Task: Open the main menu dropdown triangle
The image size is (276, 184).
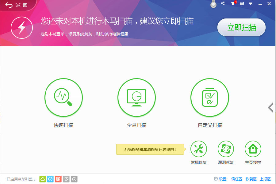Action: click(x=251, y=3)
